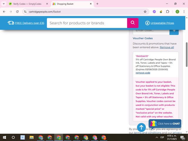The width and height of the screenshot is (188, 141).
Task: Click the pink 'basket is not eligible' message
Action: click(x=155, y=99)
